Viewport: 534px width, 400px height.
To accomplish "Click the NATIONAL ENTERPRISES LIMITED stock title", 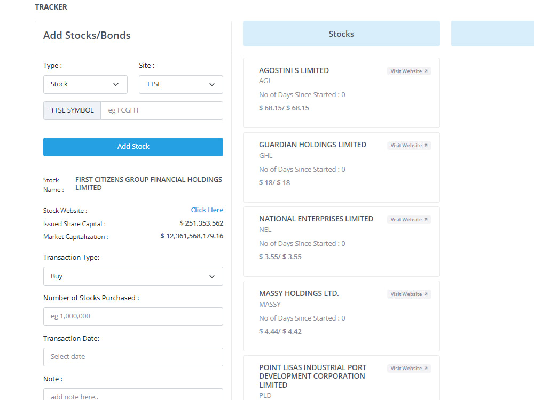I will click(x=316, y=219).
